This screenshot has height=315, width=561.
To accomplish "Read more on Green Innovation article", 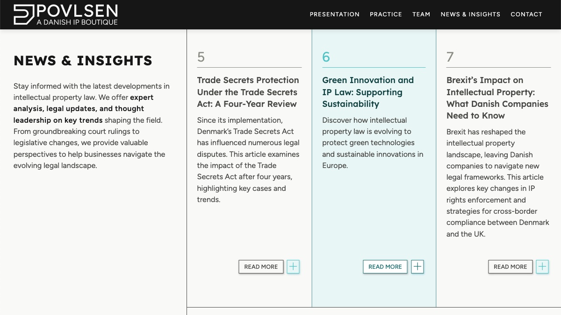I will pyautogui.click(x=385, y=266).
